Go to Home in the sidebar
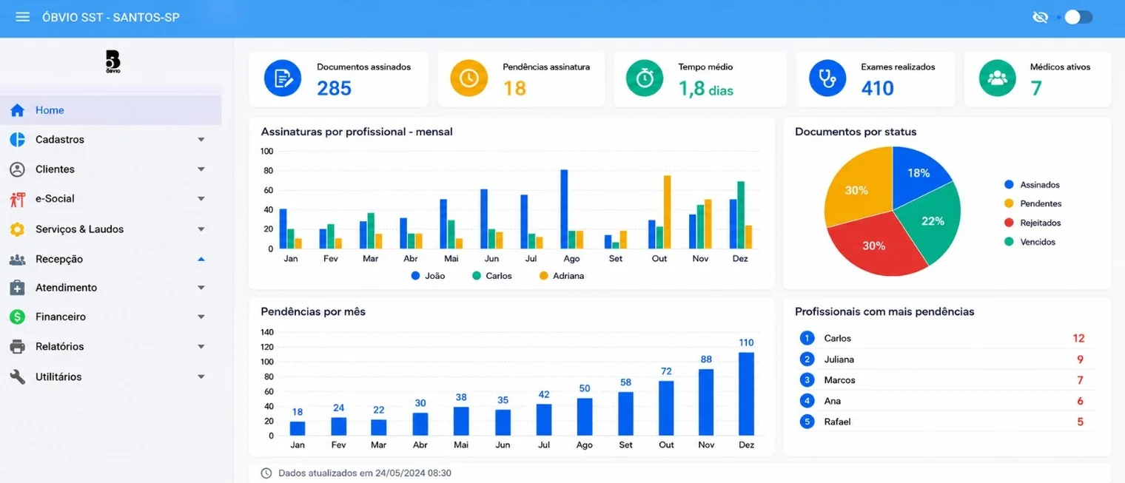The height and width of the screenshot is (483, 1125). 111,110
